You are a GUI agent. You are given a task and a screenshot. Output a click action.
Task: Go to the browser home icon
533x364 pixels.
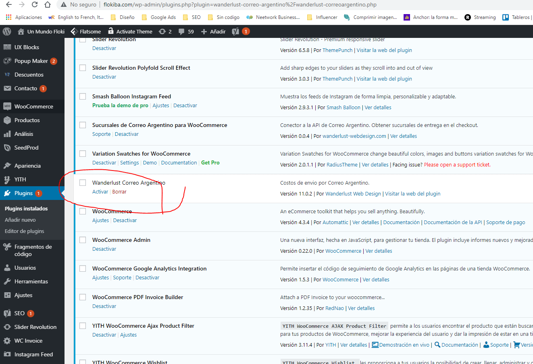point(48,5)
